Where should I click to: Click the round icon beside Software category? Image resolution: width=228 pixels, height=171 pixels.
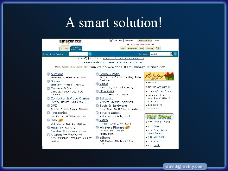97,98
